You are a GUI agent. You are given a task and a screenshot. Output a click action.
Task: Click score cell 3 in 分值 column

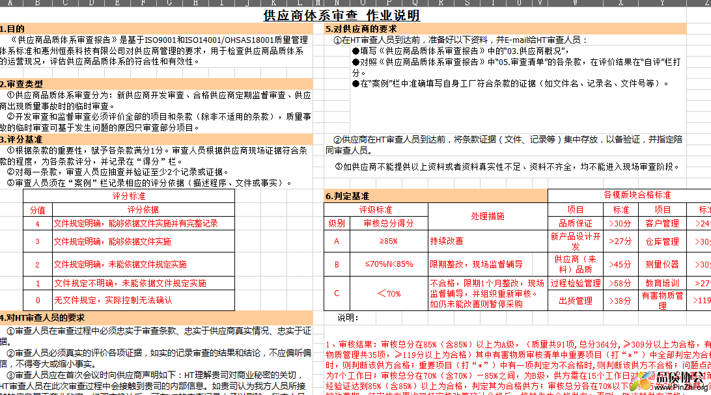(x=38, y=241)
